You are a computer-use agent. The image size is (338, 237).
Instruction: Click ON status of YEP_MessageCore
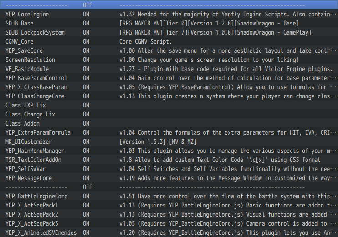coord(86,178)
